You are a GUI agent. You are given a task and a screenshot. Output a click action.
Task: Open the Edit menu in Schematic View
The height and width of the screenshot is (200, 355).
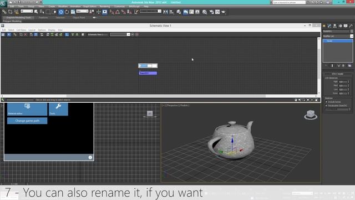[x=4, y=30]
